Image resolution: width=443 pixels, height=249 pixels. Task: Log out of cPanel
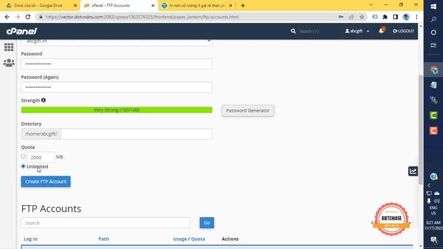pos(404,30)
